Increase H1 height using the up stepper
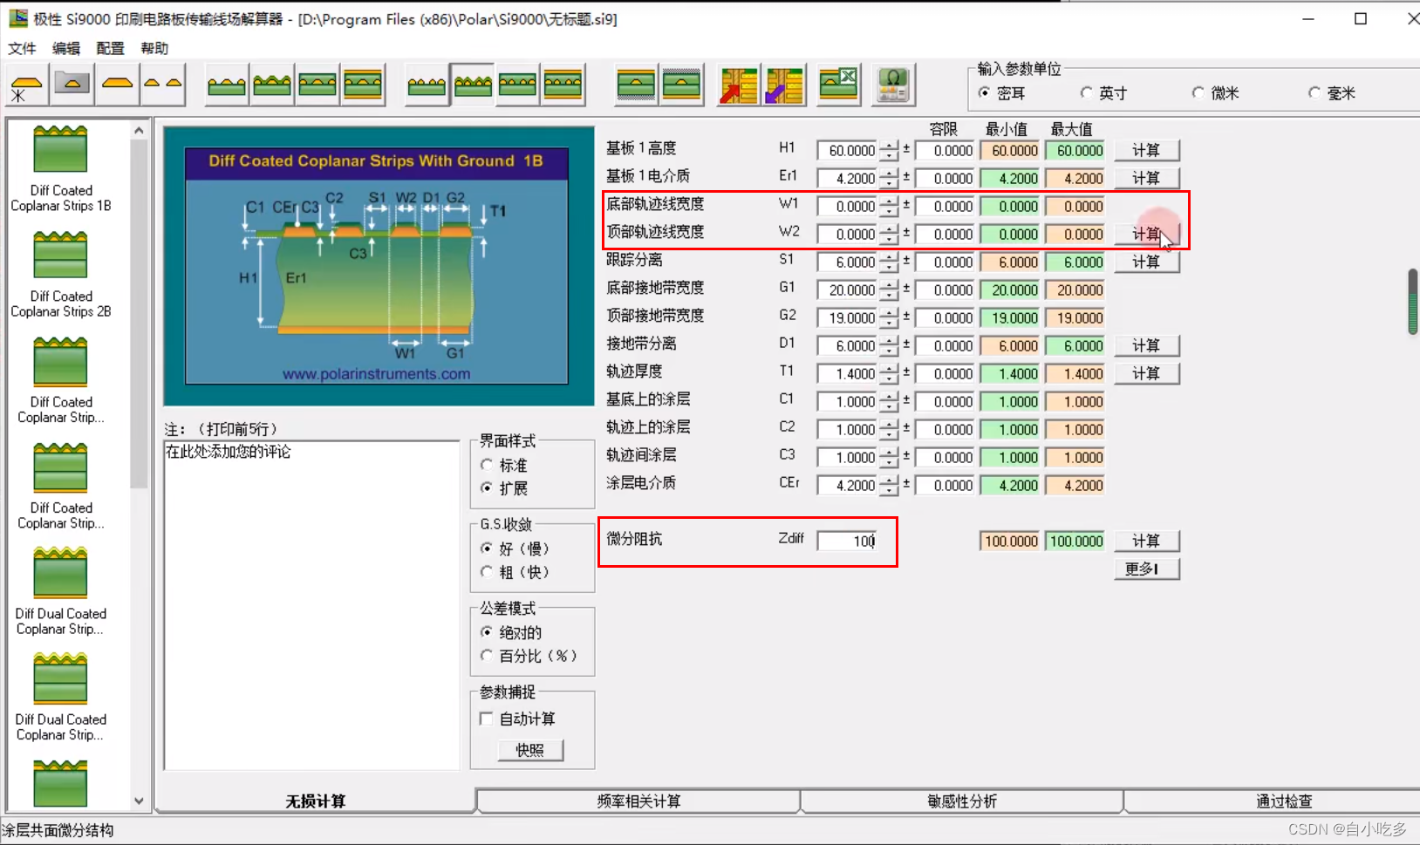The image size is (1420, 845). pyautogui.click(x=890, y=146)
